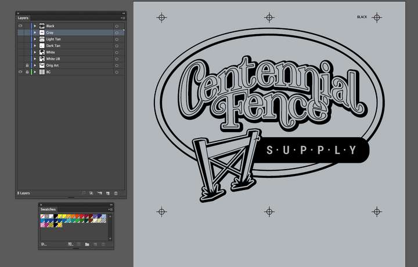Select the Black layer by its name
The height and width of the screenshot is (267, 418).
coord(50,26)
